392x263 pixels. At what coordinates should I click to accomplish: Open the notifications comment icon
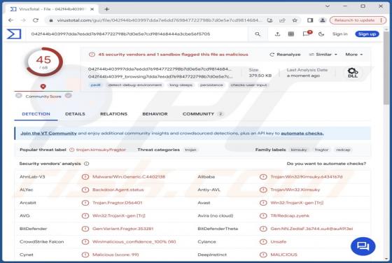(x=307, y=34)
